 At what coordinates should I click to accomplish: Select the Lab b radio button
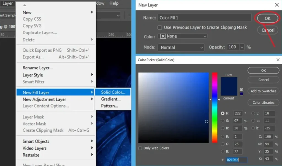[x=253, y=128]
